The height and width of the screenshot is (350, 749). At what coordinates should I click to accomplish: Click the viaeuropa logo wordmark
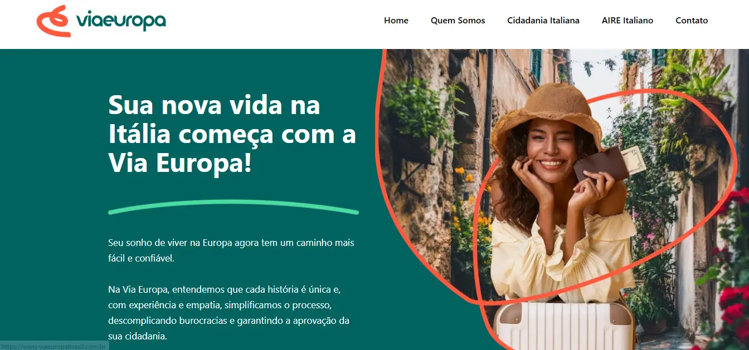coord(121,21)
